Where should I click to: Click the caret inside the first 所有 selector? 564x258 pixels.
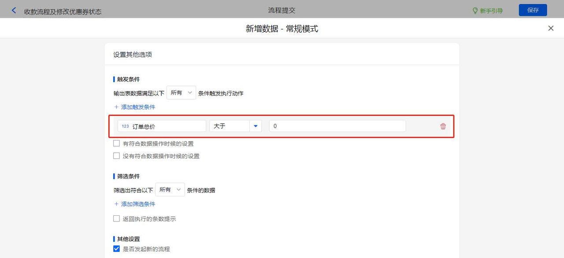189,92
